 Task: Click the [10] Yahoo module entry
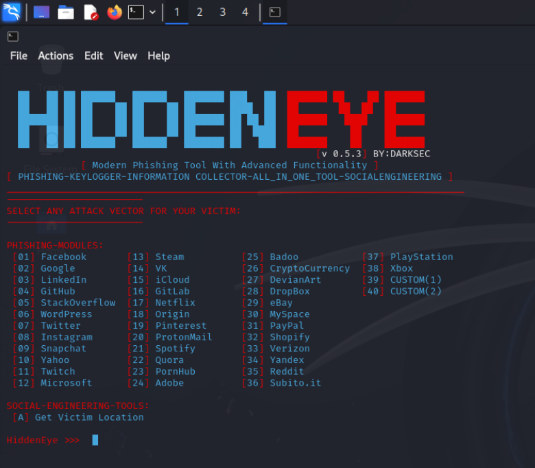click(x=41, y=360)
